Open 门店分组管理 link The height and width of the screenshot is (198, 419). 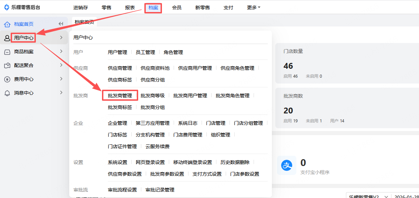[x=248, y=123]
